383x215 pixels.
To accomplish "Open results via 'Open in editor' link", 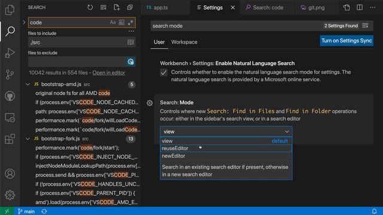I will coord(109,73).
